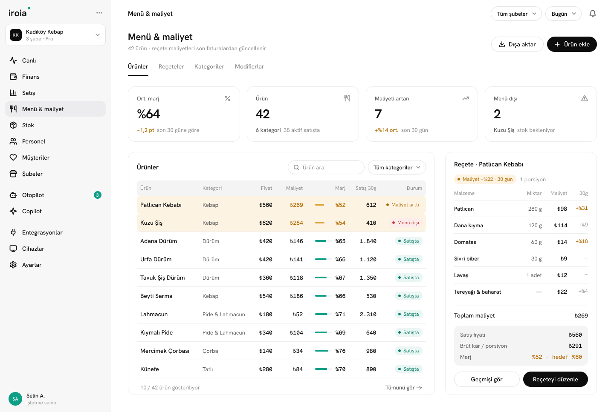The height and width of the screenshot is (412, 614).
Task: Click the Stok box icon
Action: coord(13,125)
